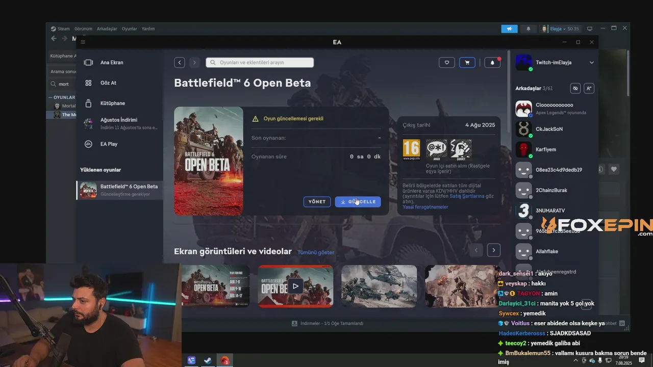Click the previous screenshots arrow

[476, 250]
